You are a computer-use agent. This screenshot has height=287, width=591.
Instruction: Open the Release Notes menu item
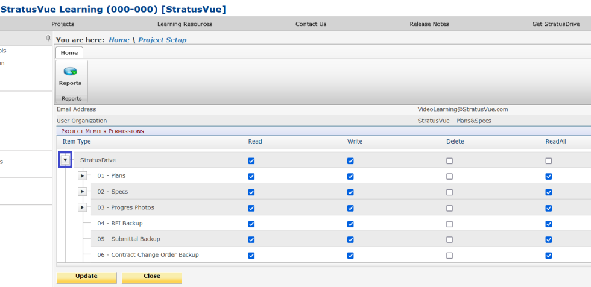click(429, 24)
